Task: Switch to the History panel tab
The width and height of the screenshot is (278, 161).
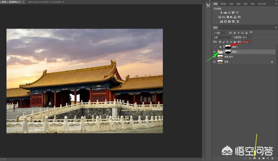Action: (262, 3)
